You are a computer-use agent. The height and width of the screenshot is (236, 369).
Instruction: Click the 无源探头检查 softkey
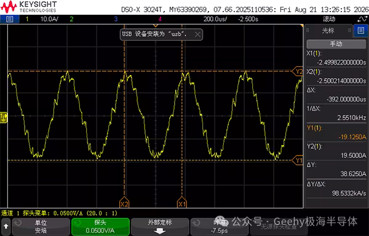click(x=279, y=227)
